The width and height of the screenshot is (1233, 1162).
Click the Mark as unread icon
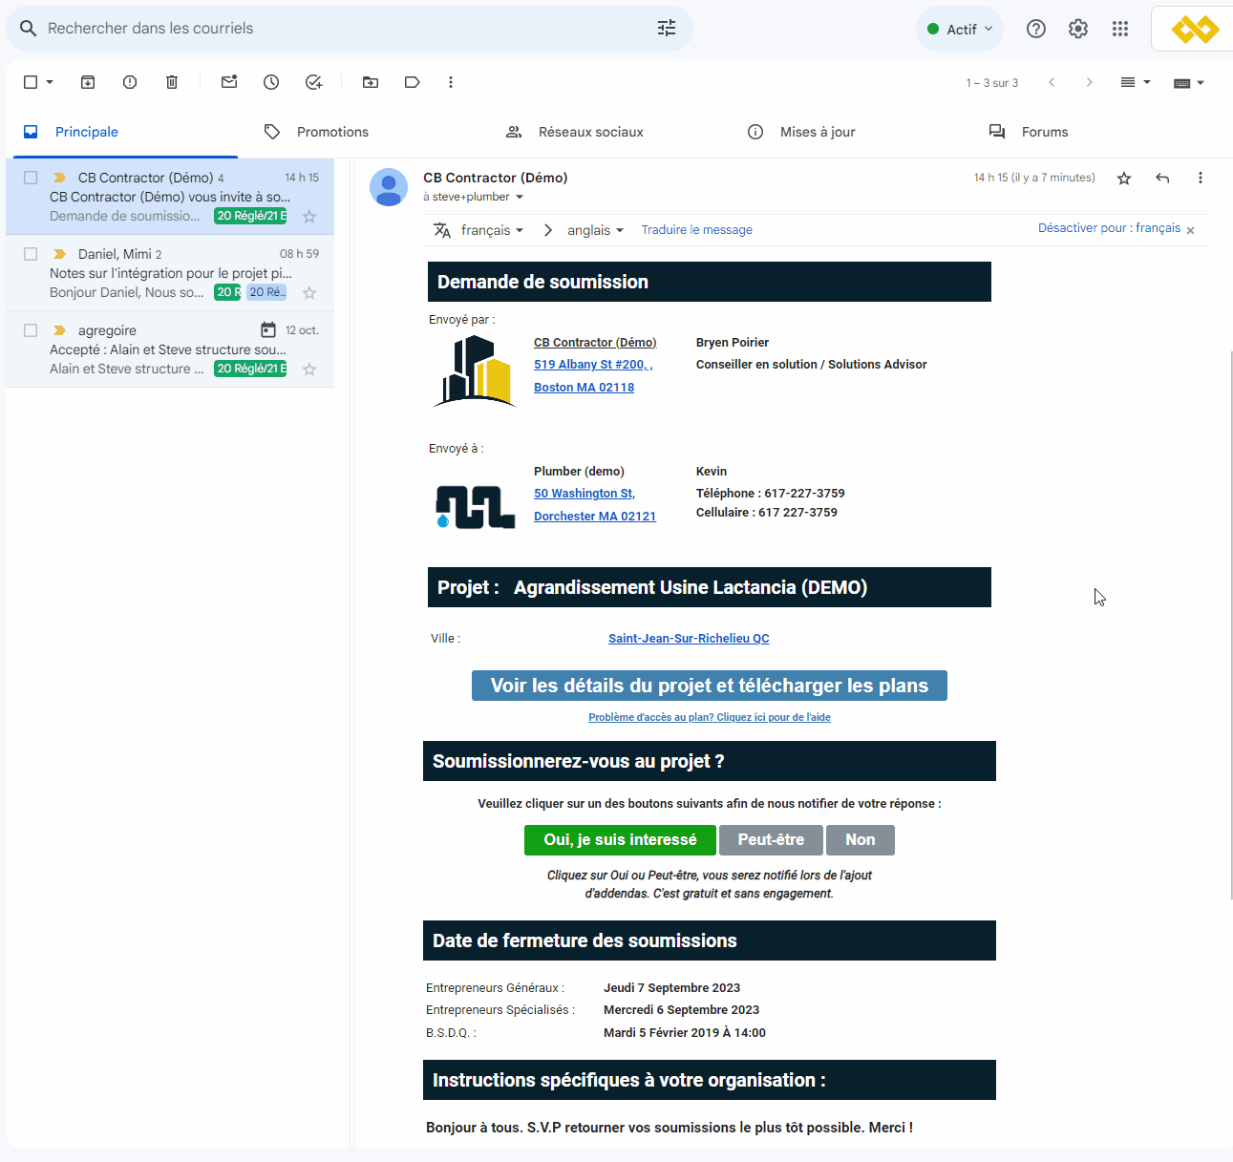pos(229,82)
